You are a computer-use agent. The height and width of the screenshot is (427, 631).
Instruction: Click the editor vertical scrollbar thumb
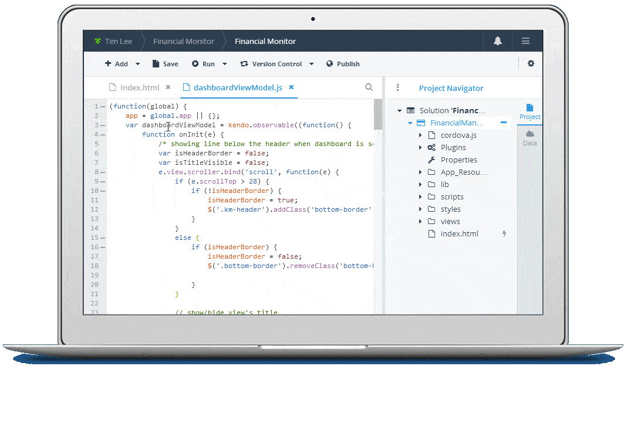click(x=377, y=114)
